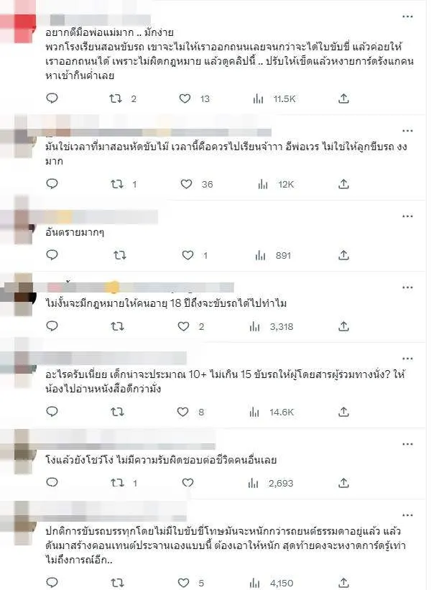The width and height of the screenshot is (431, 590).
Task: Like the tweet with 891 views
Action: pyautogui.click(x=187, y=255)
